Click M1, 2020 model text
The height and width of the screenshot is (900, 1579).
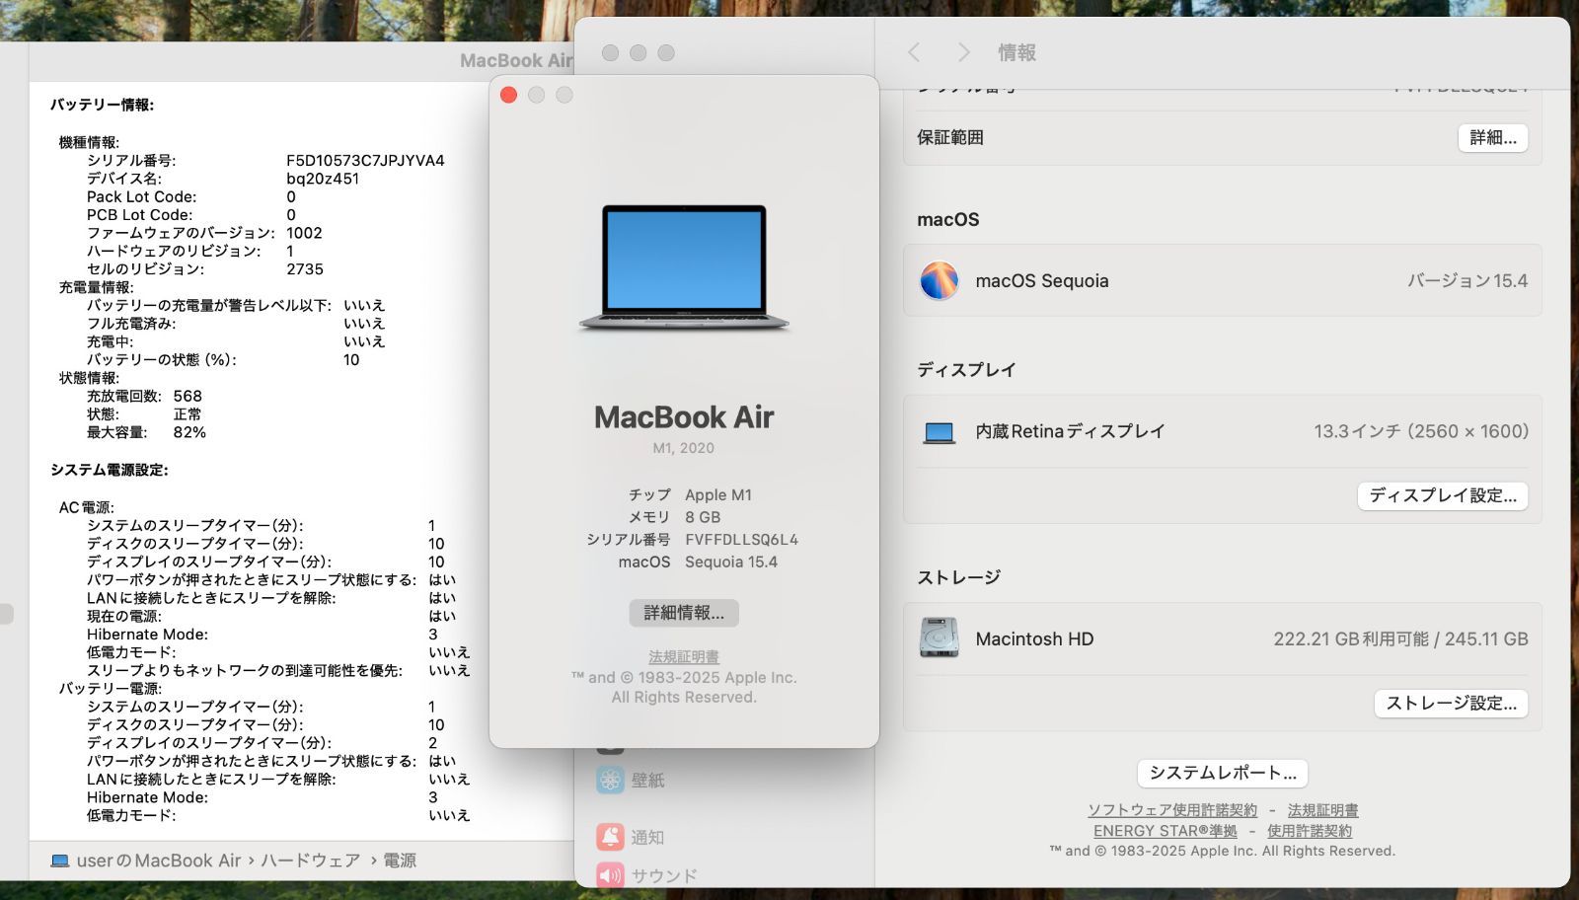click(683, 448)
